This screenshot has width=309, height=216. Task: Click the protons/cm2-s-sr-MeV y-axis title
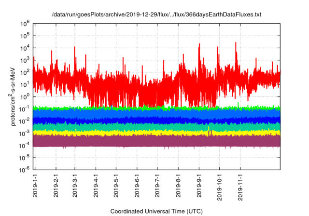coord(13,96)
